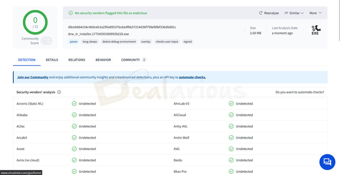Screen dimensions: 340x175
Task: Click the Security vendors' analysis info icon
Action: (x=59, y=92)
